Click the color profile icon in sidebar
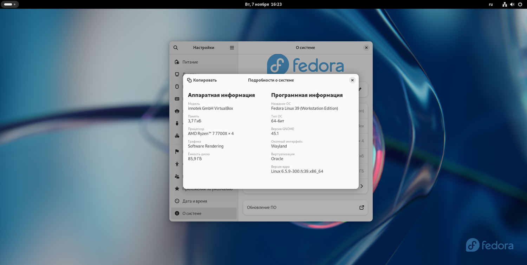Image resolution: width=527 pixels, height=265 pixels. coord(177,136)
